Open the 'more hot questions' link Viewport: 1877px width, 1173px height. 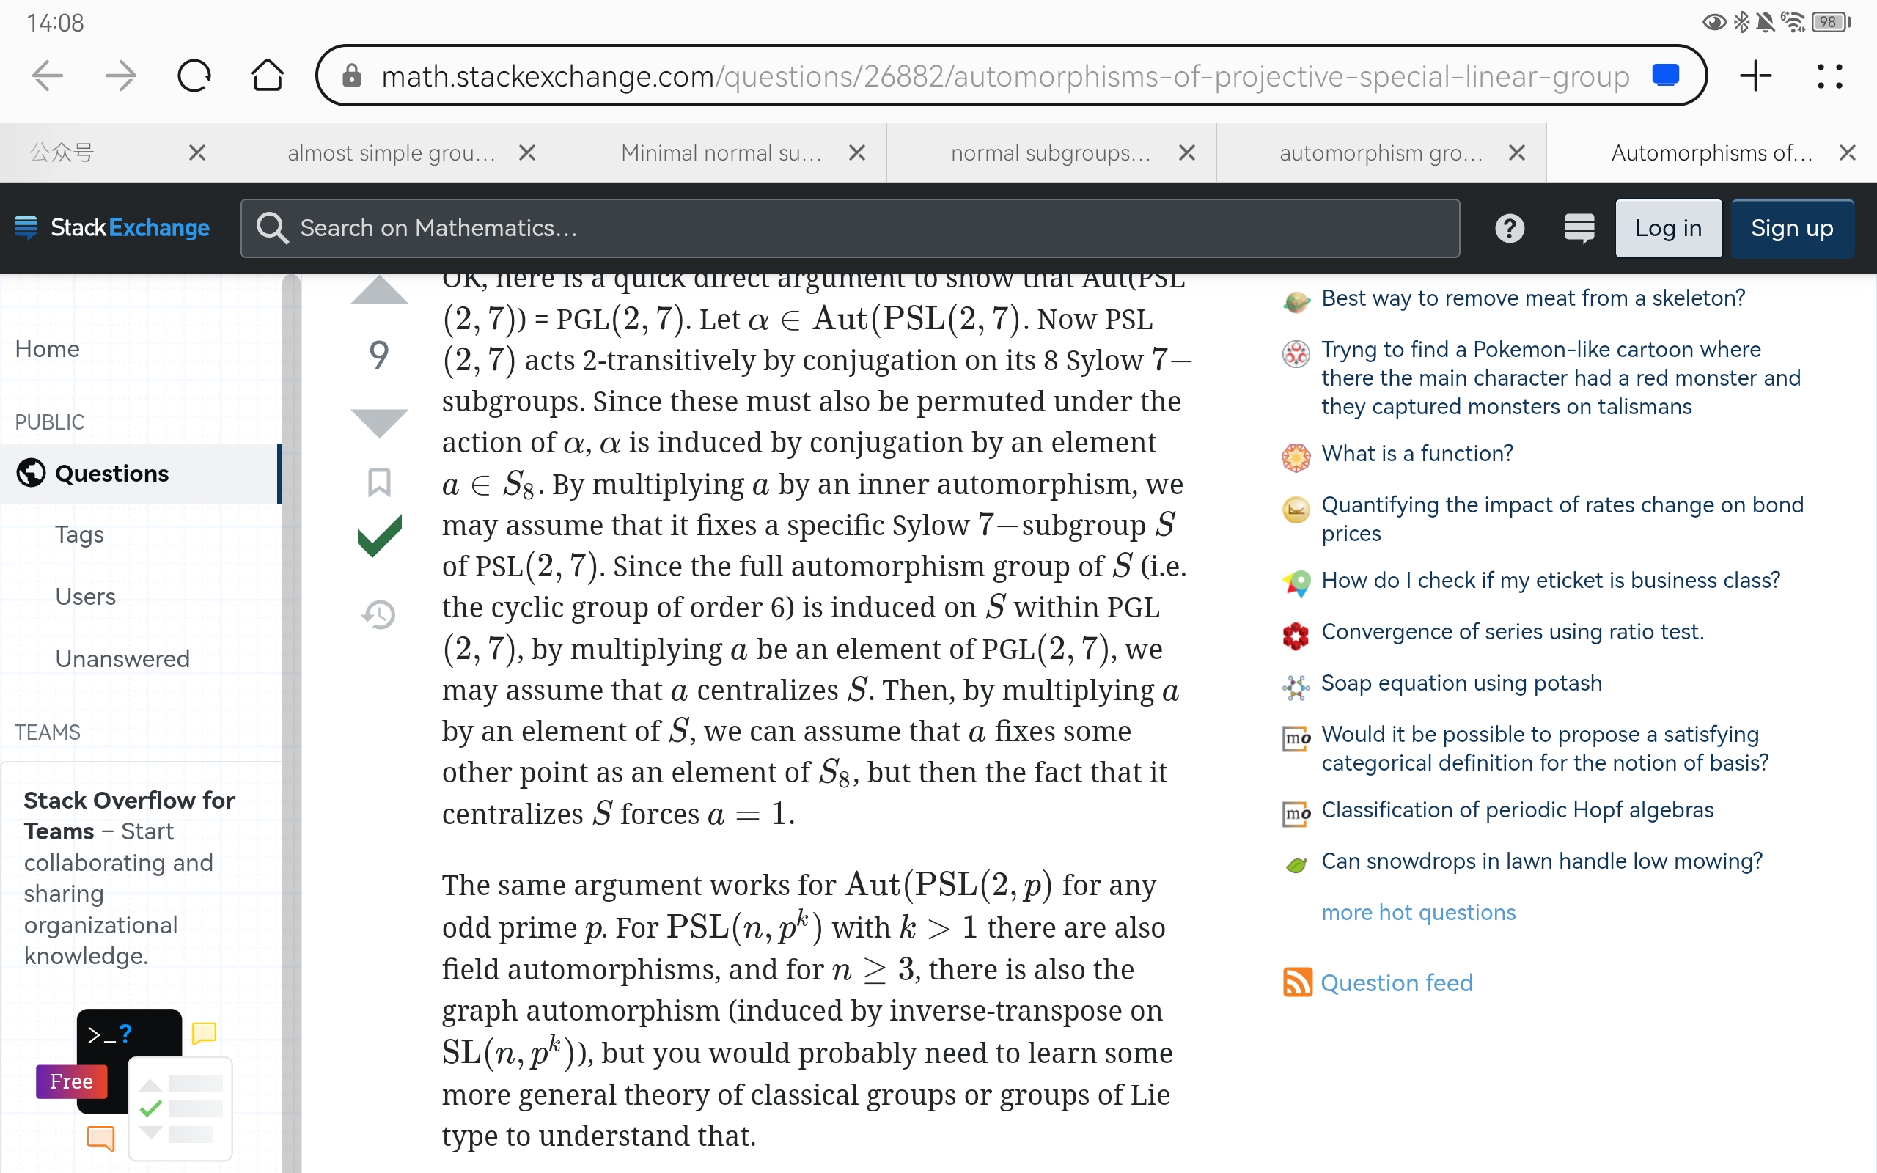click(x=1418, y=912)
